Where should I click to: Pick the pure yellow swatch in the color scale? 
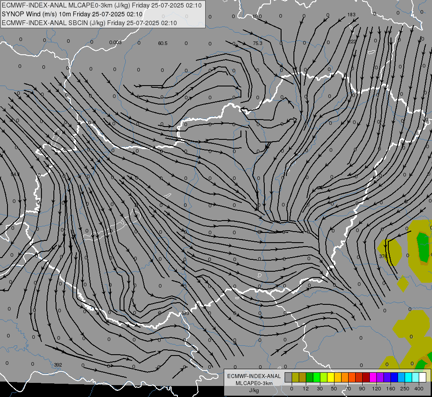point(331,377)
